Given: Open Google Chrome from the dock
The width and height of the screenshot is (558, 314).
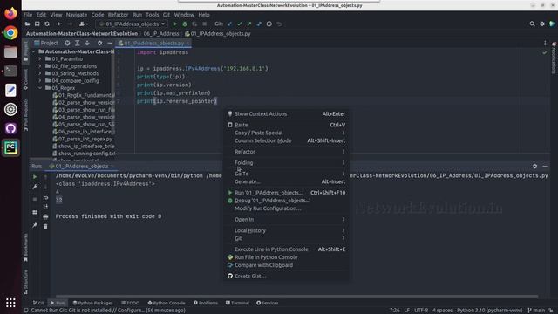Looking at the screenshot, I should [10, 33].
